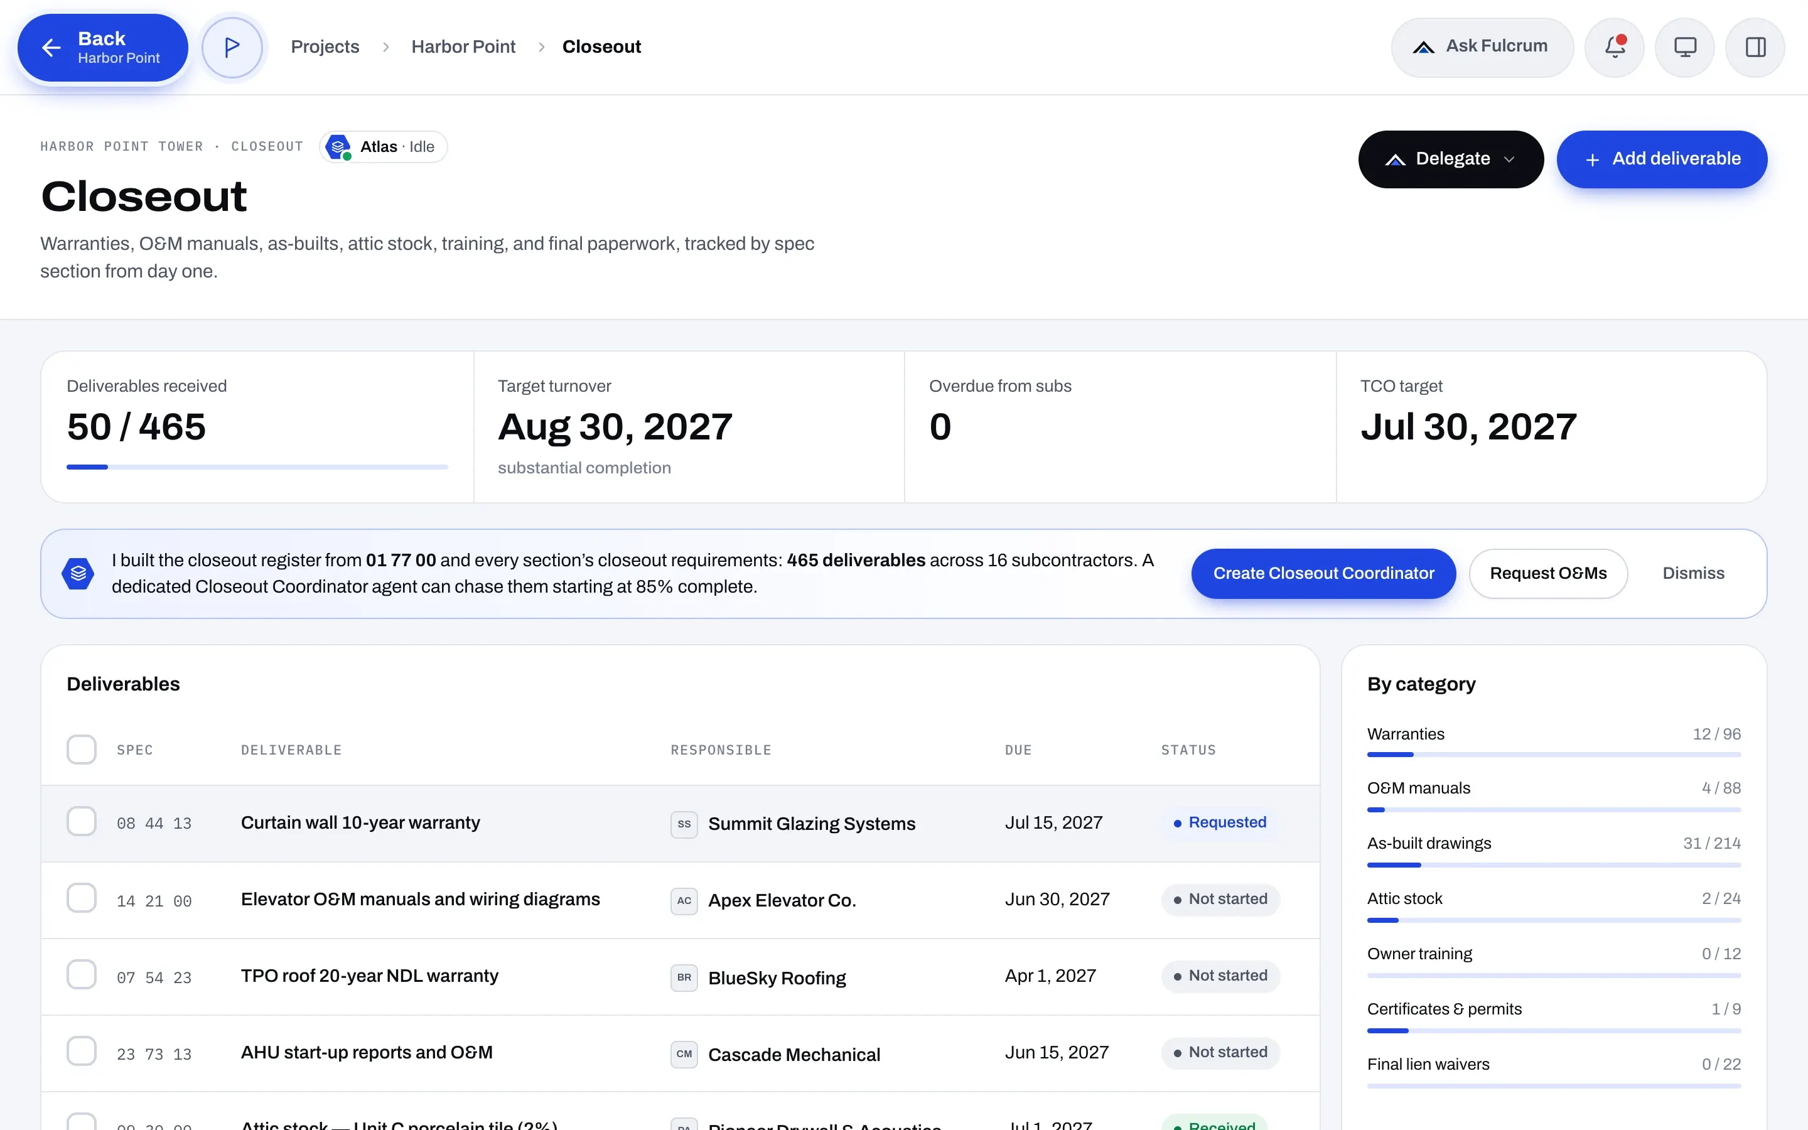Open the Delegate dropdown
1808x1130 pixels.
(1451, 159)
